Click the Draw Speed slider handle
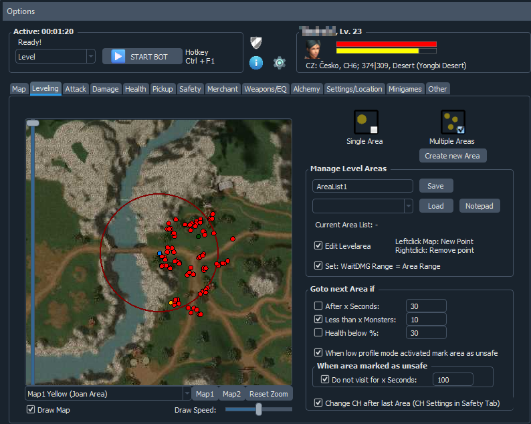The image size is (531, 424). (259, 409)
